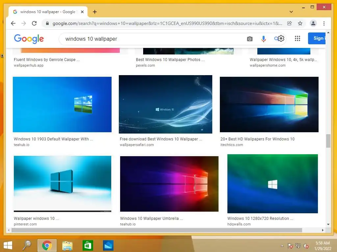
Task: Click the Sign in button
Action: click(x=317, y=38)
